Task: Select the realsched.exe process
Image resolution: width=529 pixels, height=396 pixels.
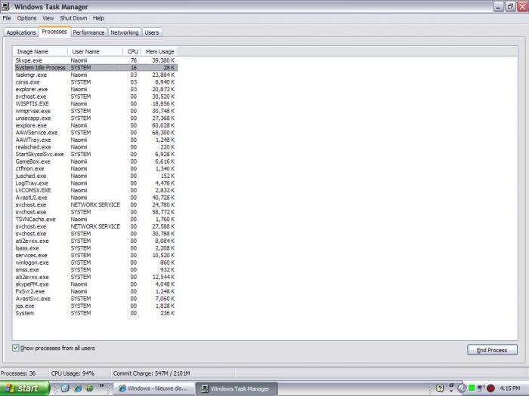Action: point(95,147)
